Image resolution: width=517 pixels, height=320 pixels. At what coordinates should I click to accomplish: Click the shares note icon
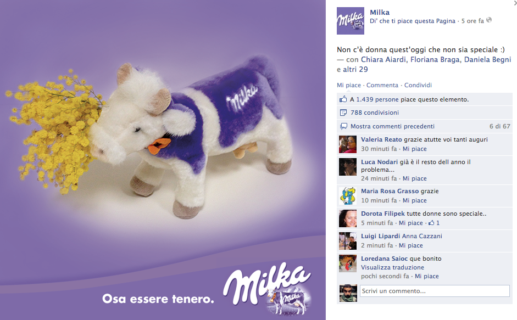343,113
